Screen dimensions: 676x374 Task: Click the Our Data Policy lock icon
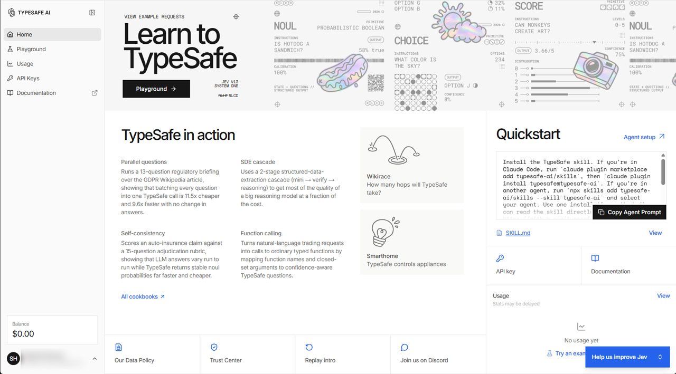[x=119, y=347]
